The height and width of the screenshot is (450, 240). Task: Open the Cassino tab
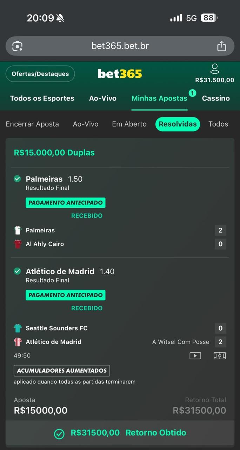click(216, 98)
